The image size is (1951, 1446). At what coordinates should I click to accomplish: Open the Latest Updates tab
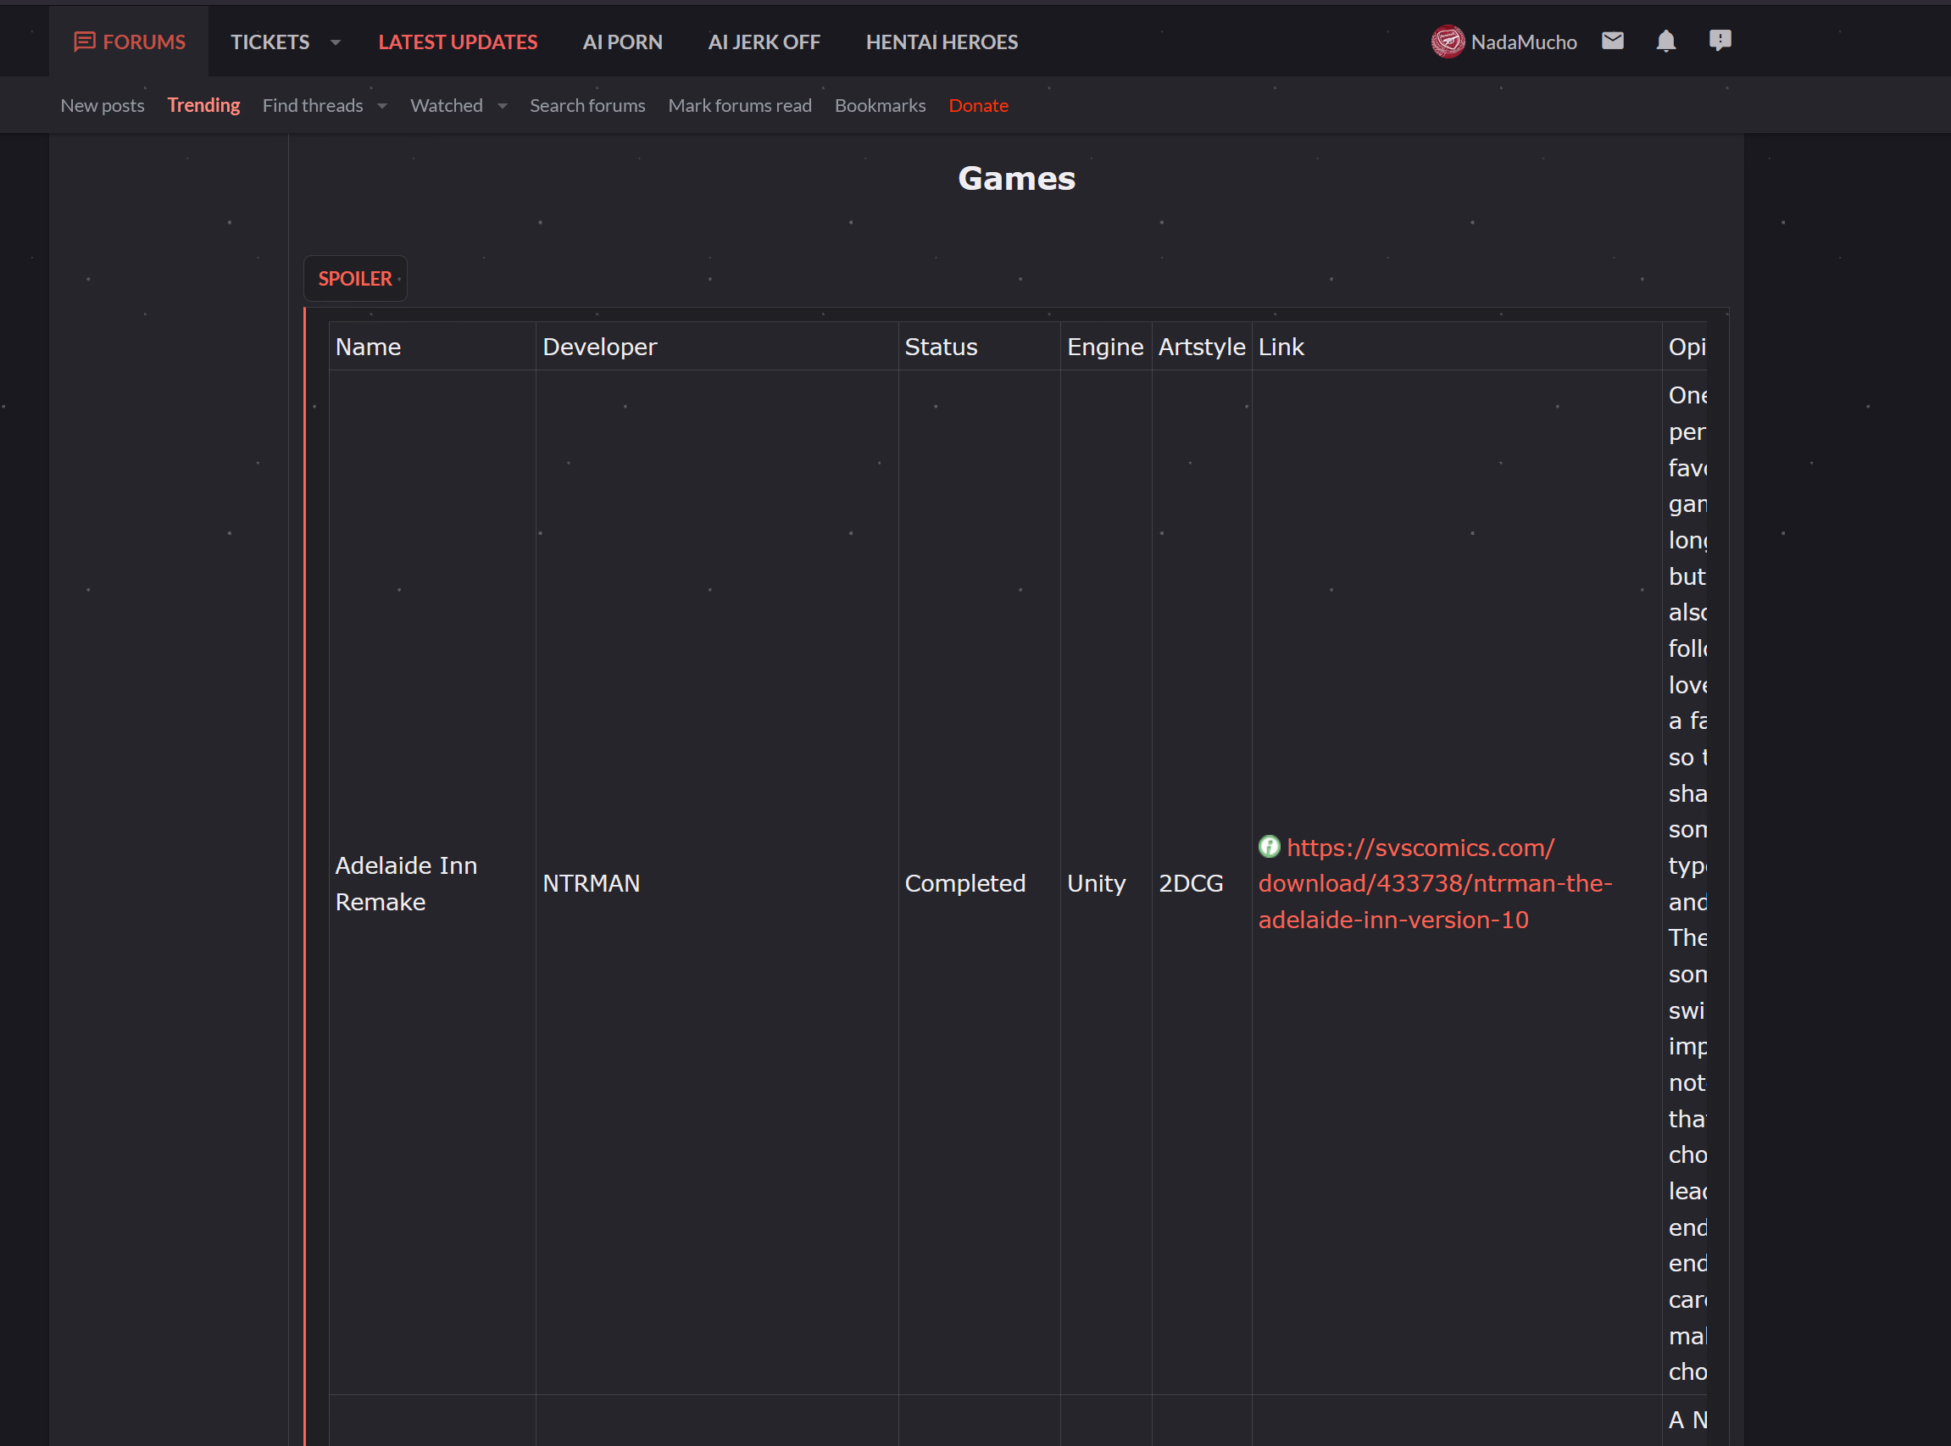coord(458,42)
